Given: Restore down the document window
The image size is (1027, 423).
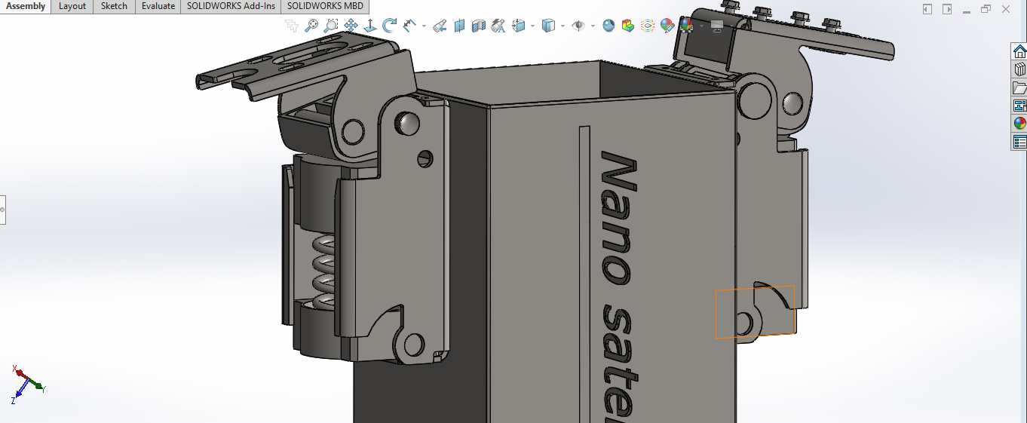Looking at the screenshot, I should [986, 9].
